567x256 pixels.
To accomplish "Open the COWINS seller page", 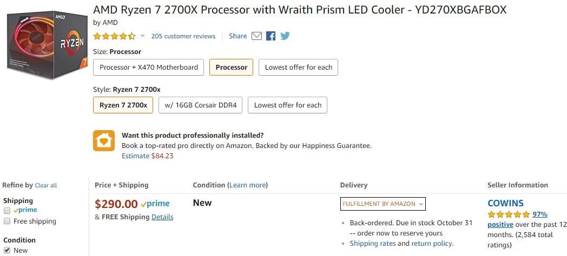I will tap(505, 203).
